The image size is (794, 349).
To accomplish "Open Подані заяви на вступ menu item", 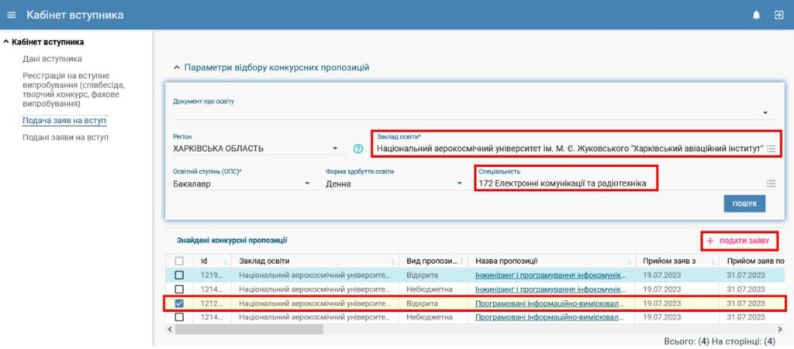I will pyautogui.click(x=65, y=137).
